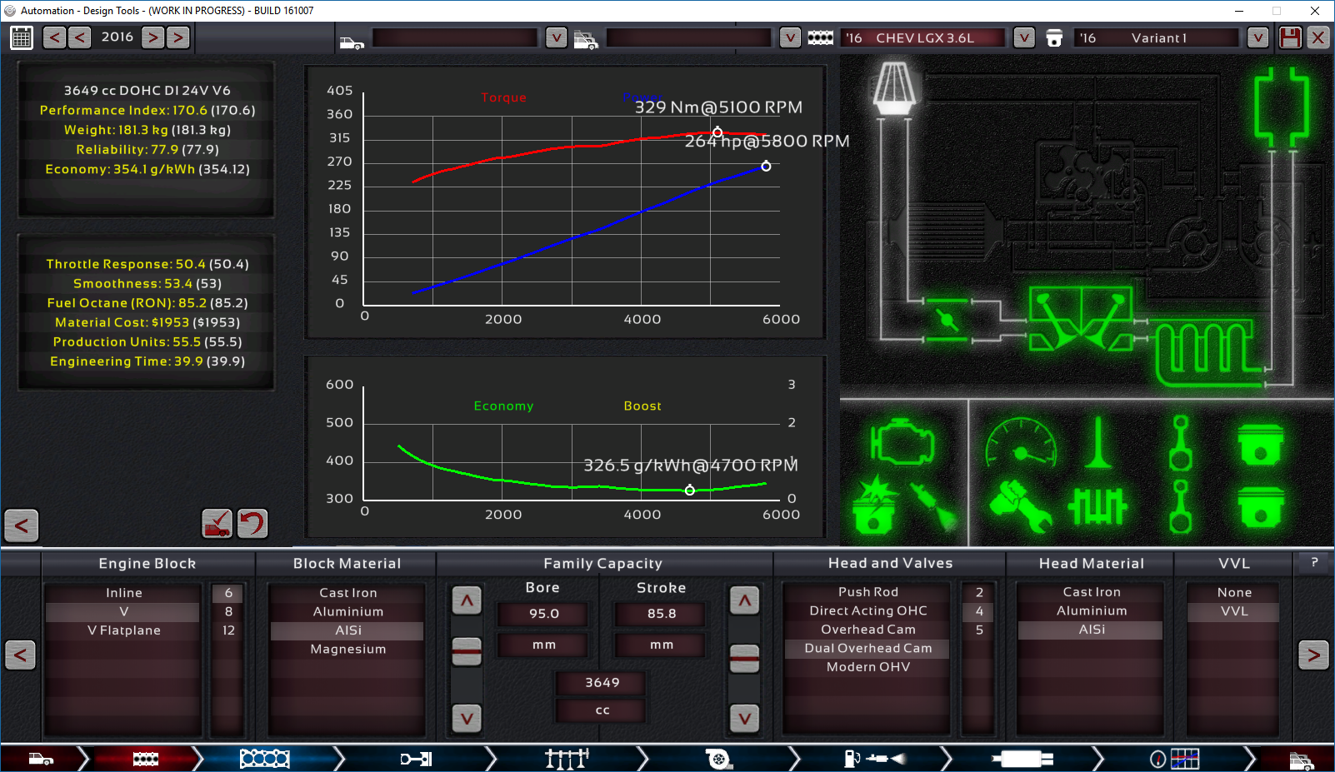Click the calendar icon in top toolbar
The image size is (1335, 772).
click(x=22, y=37)
